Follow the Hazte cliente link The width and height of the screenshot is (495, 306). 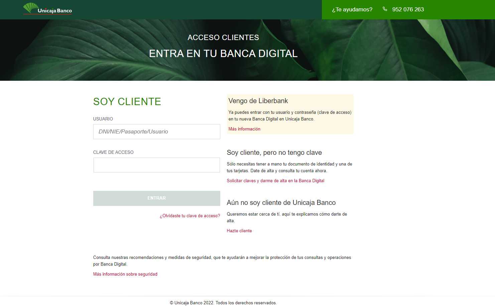[x=239, y=231]
